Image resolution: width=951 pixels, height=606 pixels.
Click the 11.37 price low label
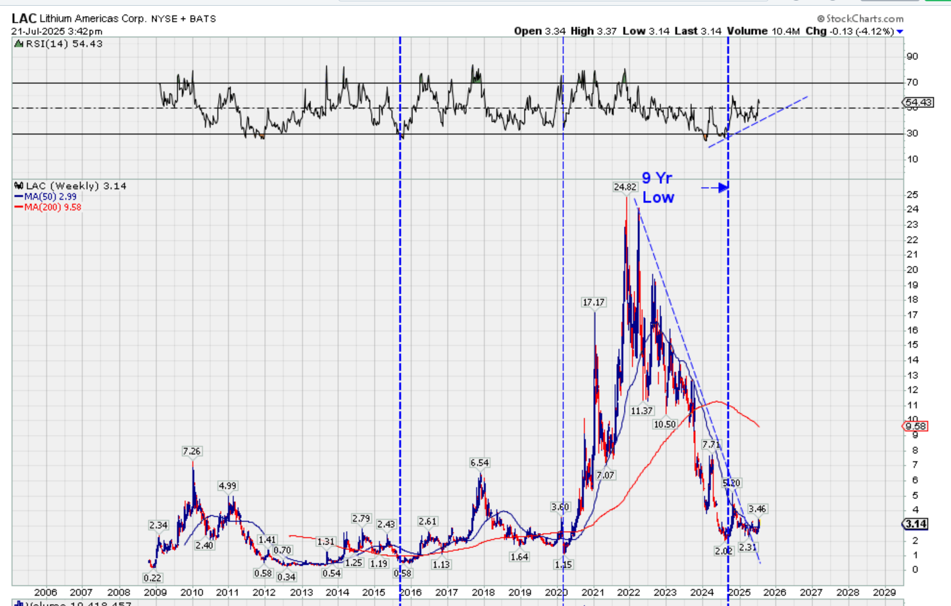641,411
